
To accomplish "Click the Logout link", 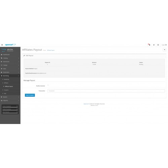I will tap(164, 45).
